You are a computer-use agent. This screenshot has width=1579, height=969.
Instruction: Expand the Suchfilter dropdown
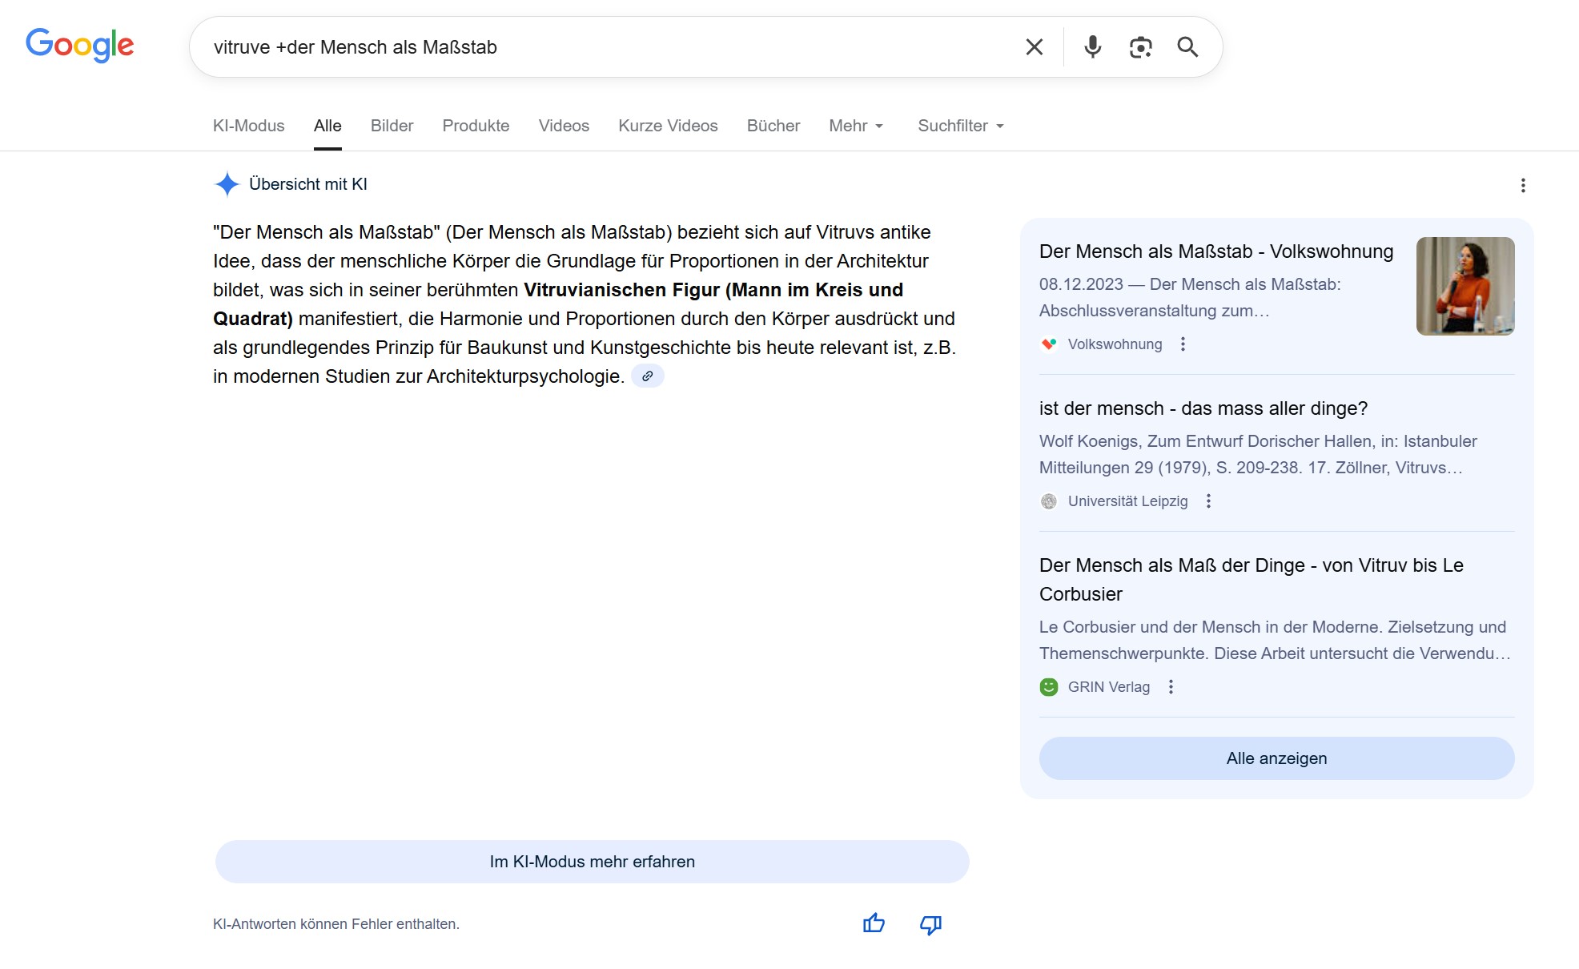960,126
